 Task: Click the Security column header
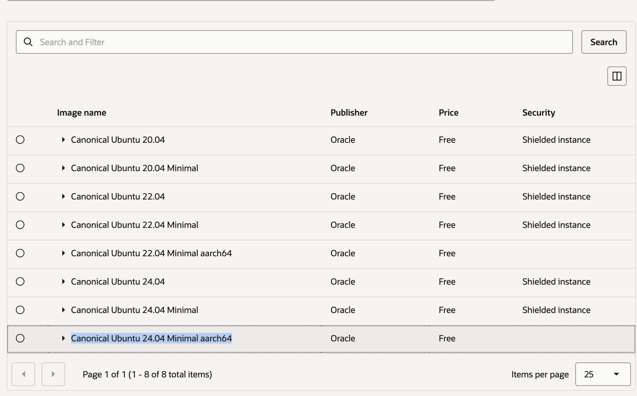pyautogui.click(x=539, y=113)
